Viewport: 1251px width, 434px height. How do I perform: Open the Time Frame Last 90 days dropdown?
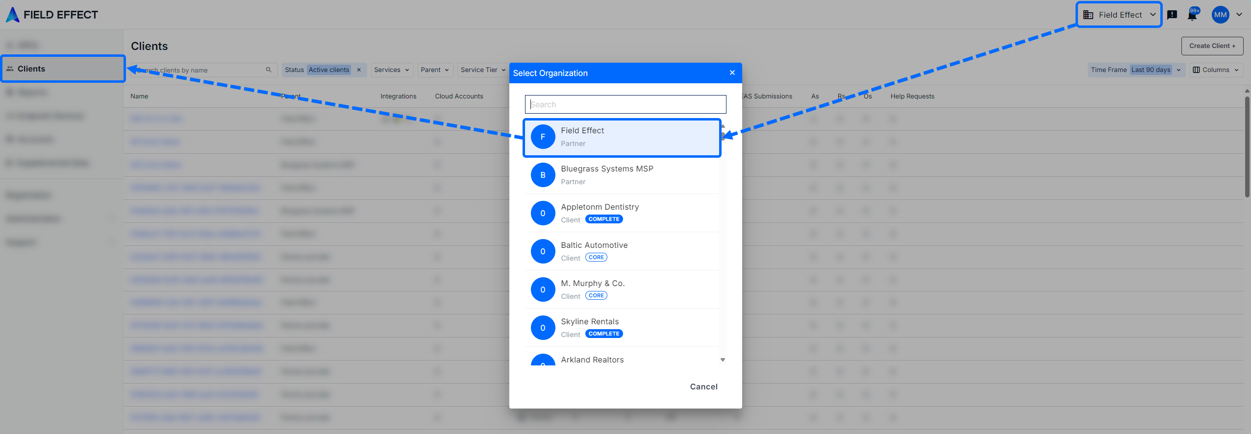pyautogui.click(x=1136, y=70)
